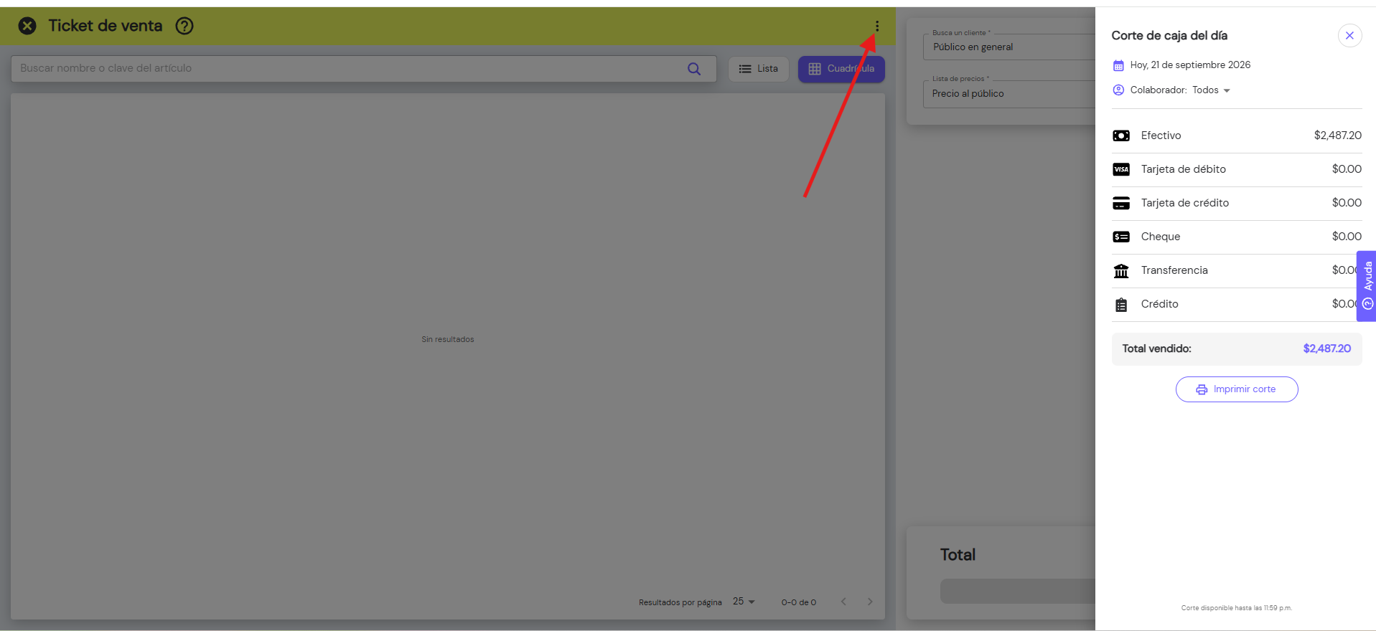1376x631 pixels.
Task: Click the Transferencia bank icon
Action: [1121, 270]
